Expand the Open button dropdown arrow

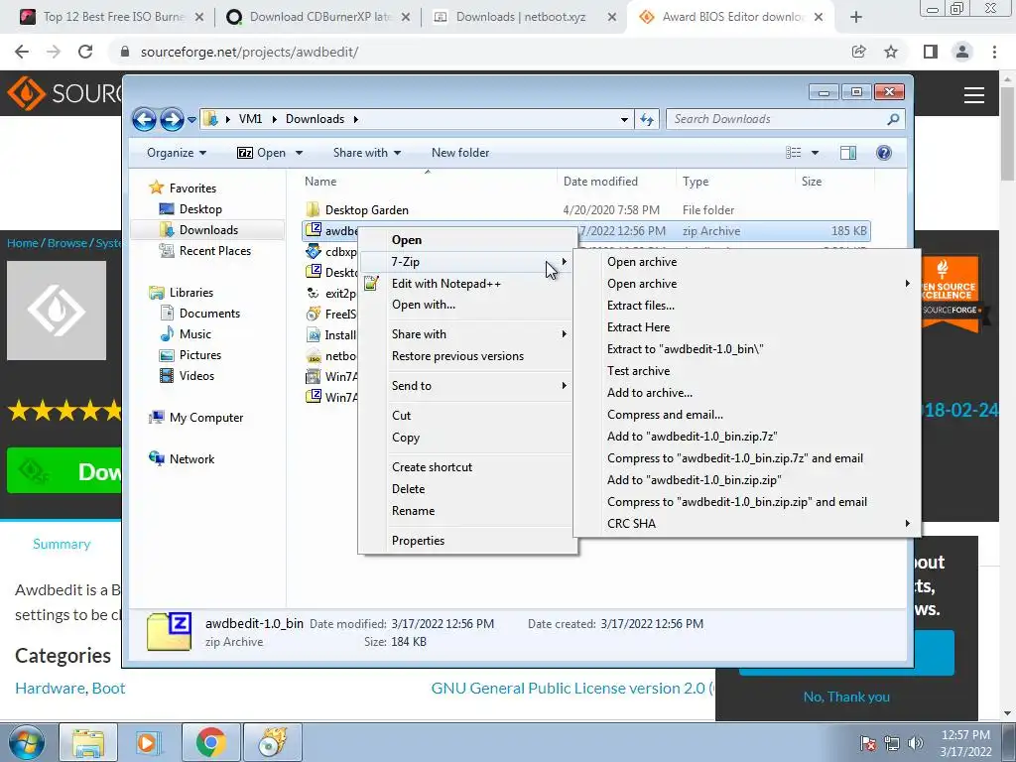tap(299, 153)
